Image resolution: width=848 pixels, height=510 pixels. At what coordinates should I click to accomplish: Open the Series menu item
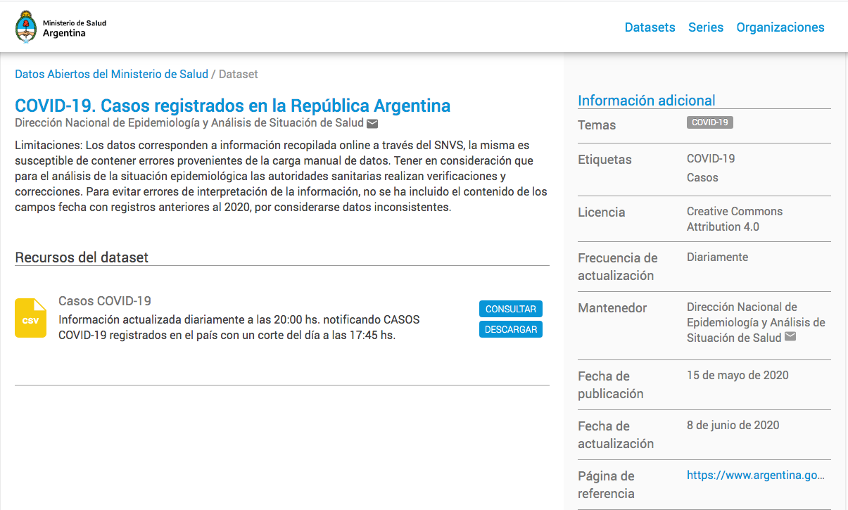706,27
